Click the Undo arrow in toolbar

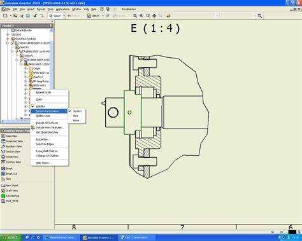(x=36, y=16)
